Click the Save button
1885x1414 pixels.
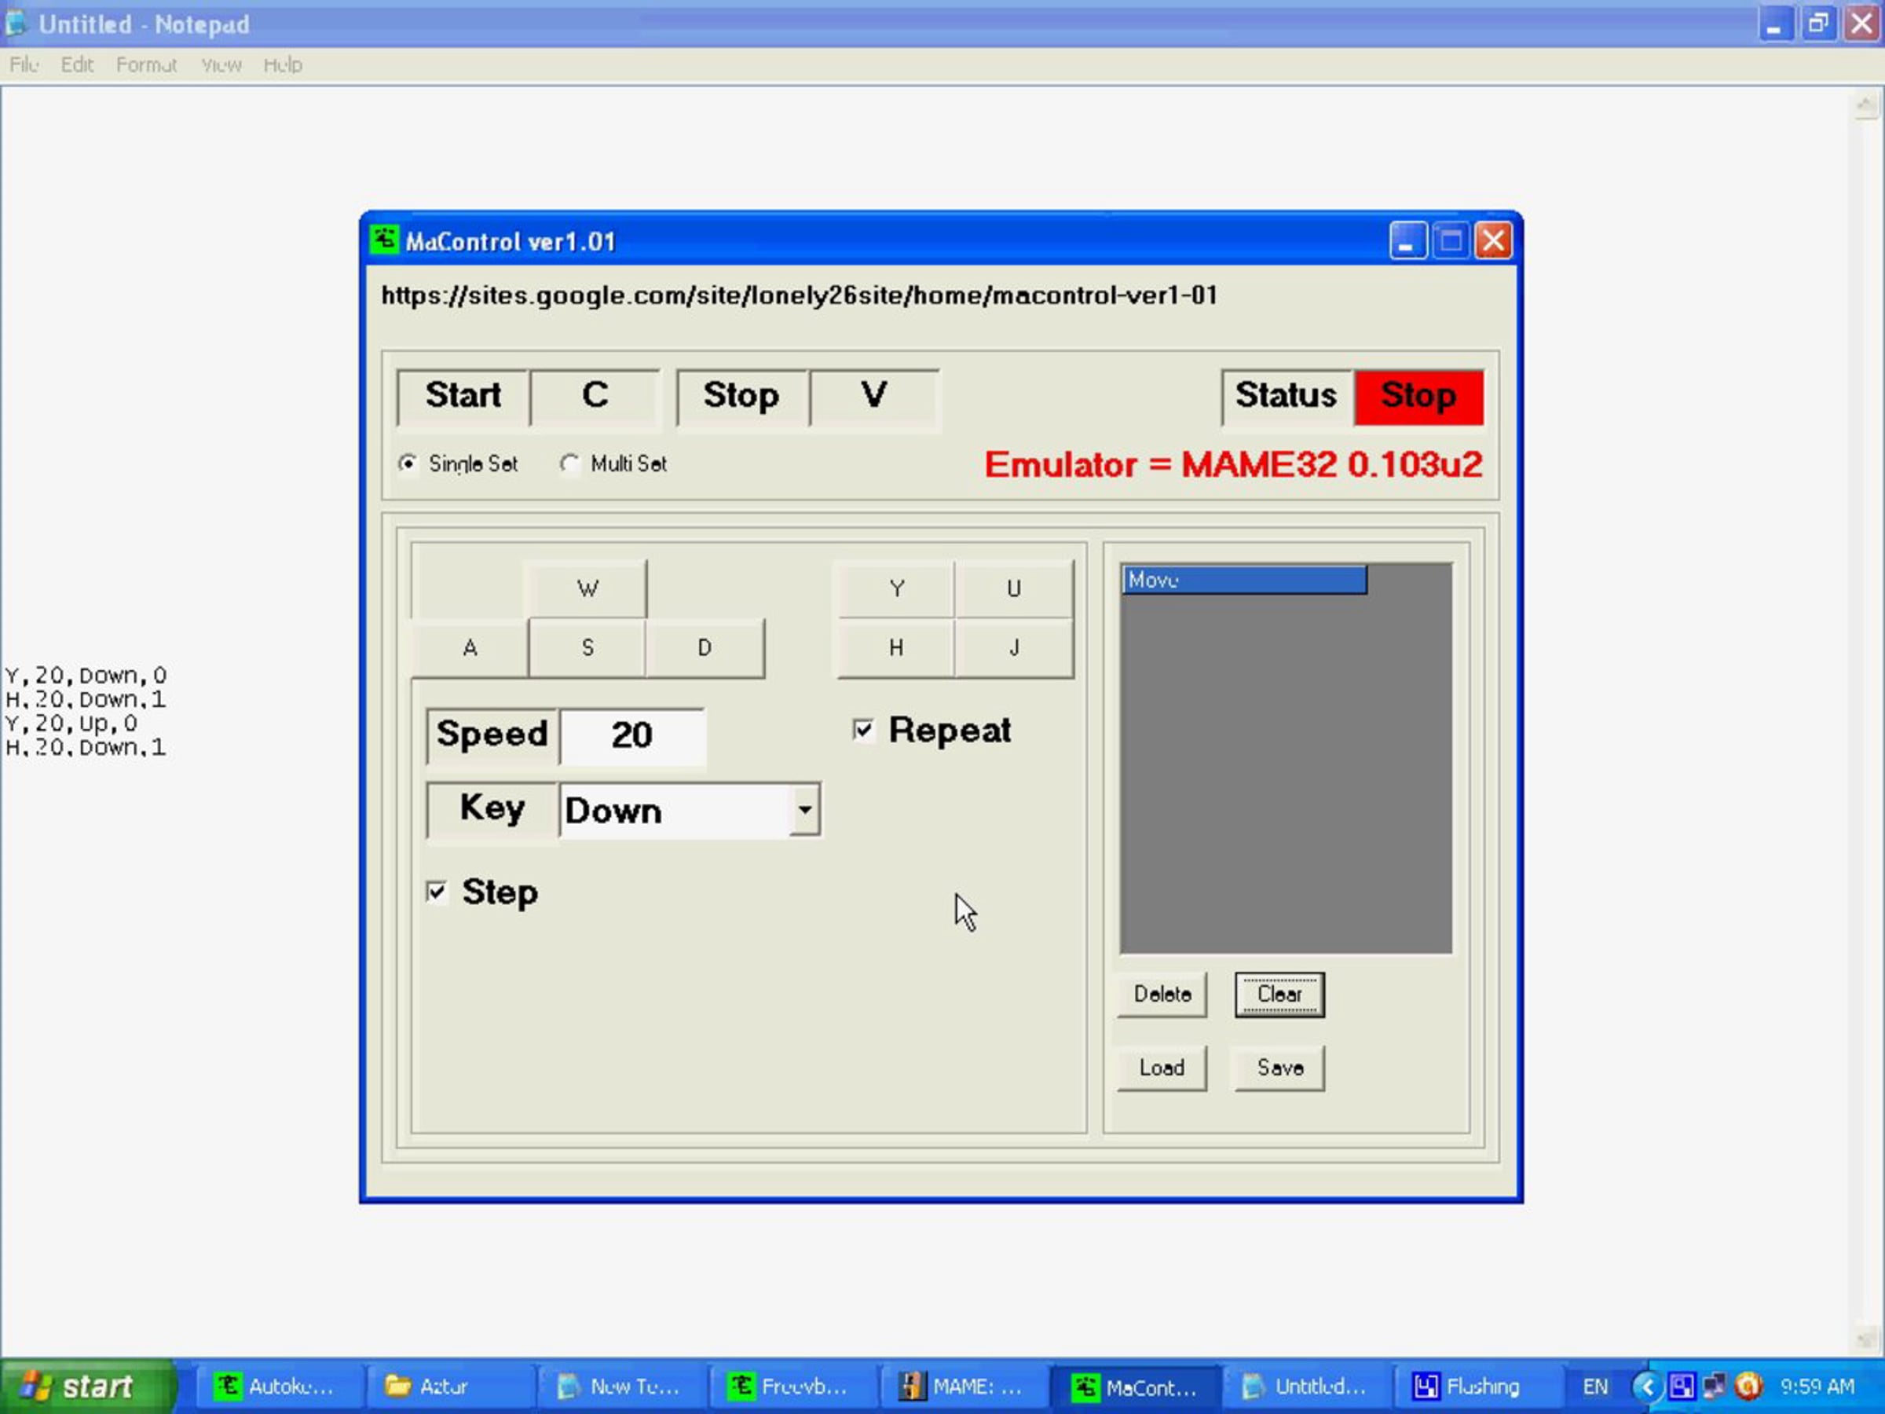click(1280, 1068)
